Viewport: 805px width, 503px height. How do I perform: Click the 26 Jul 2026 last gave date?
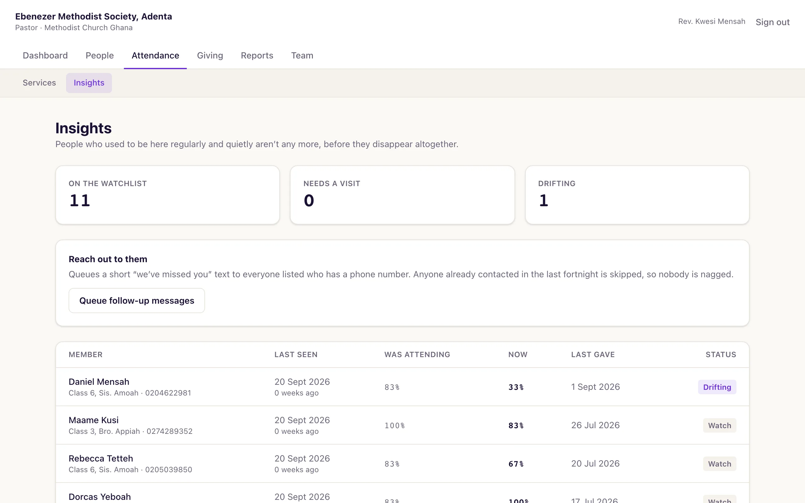coord(596,425)
